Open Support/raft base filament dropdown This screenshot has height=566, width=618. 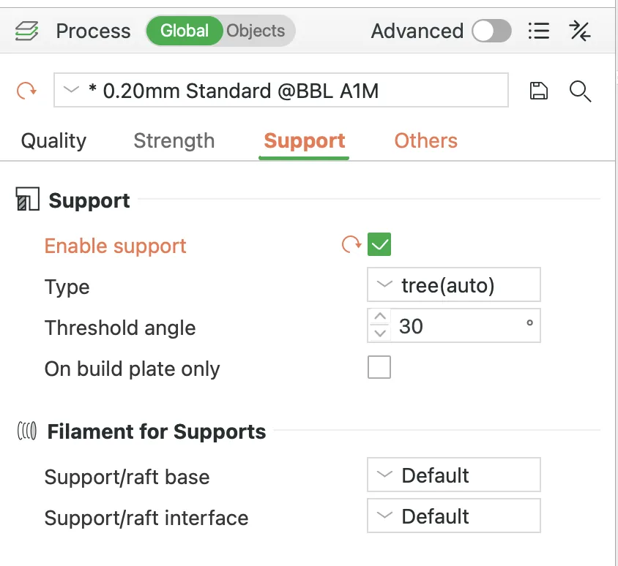(x=453, y=475)
